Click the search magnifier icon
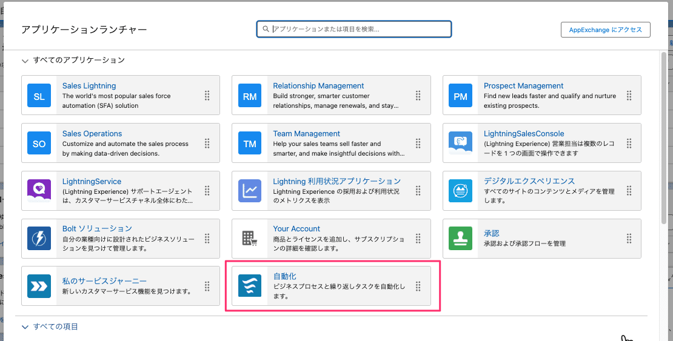This screenshot has width=673, height=341. tap(265, 29)
